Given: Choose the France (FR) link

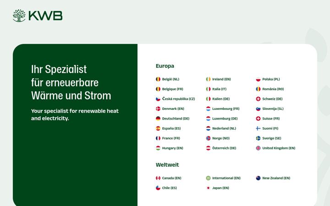Looking at the screenshot, I should click(171, 138).
